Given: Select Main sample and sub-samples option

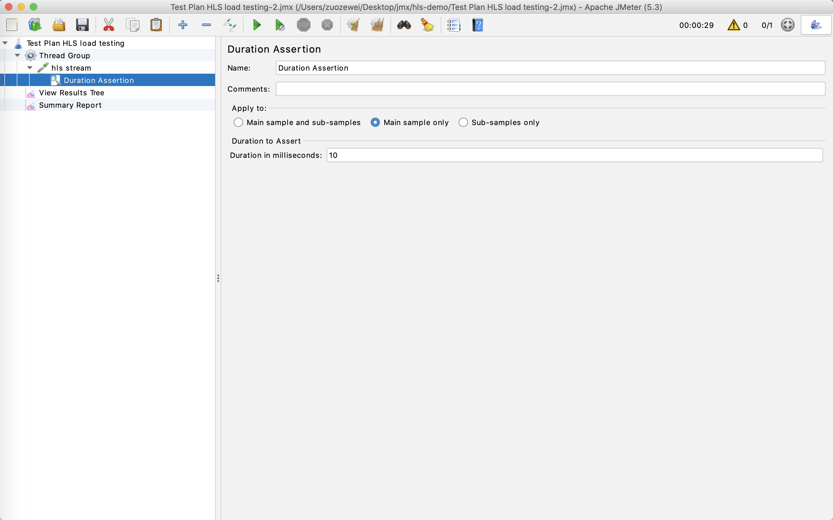Looking at the screenshot, I should 238,123.
